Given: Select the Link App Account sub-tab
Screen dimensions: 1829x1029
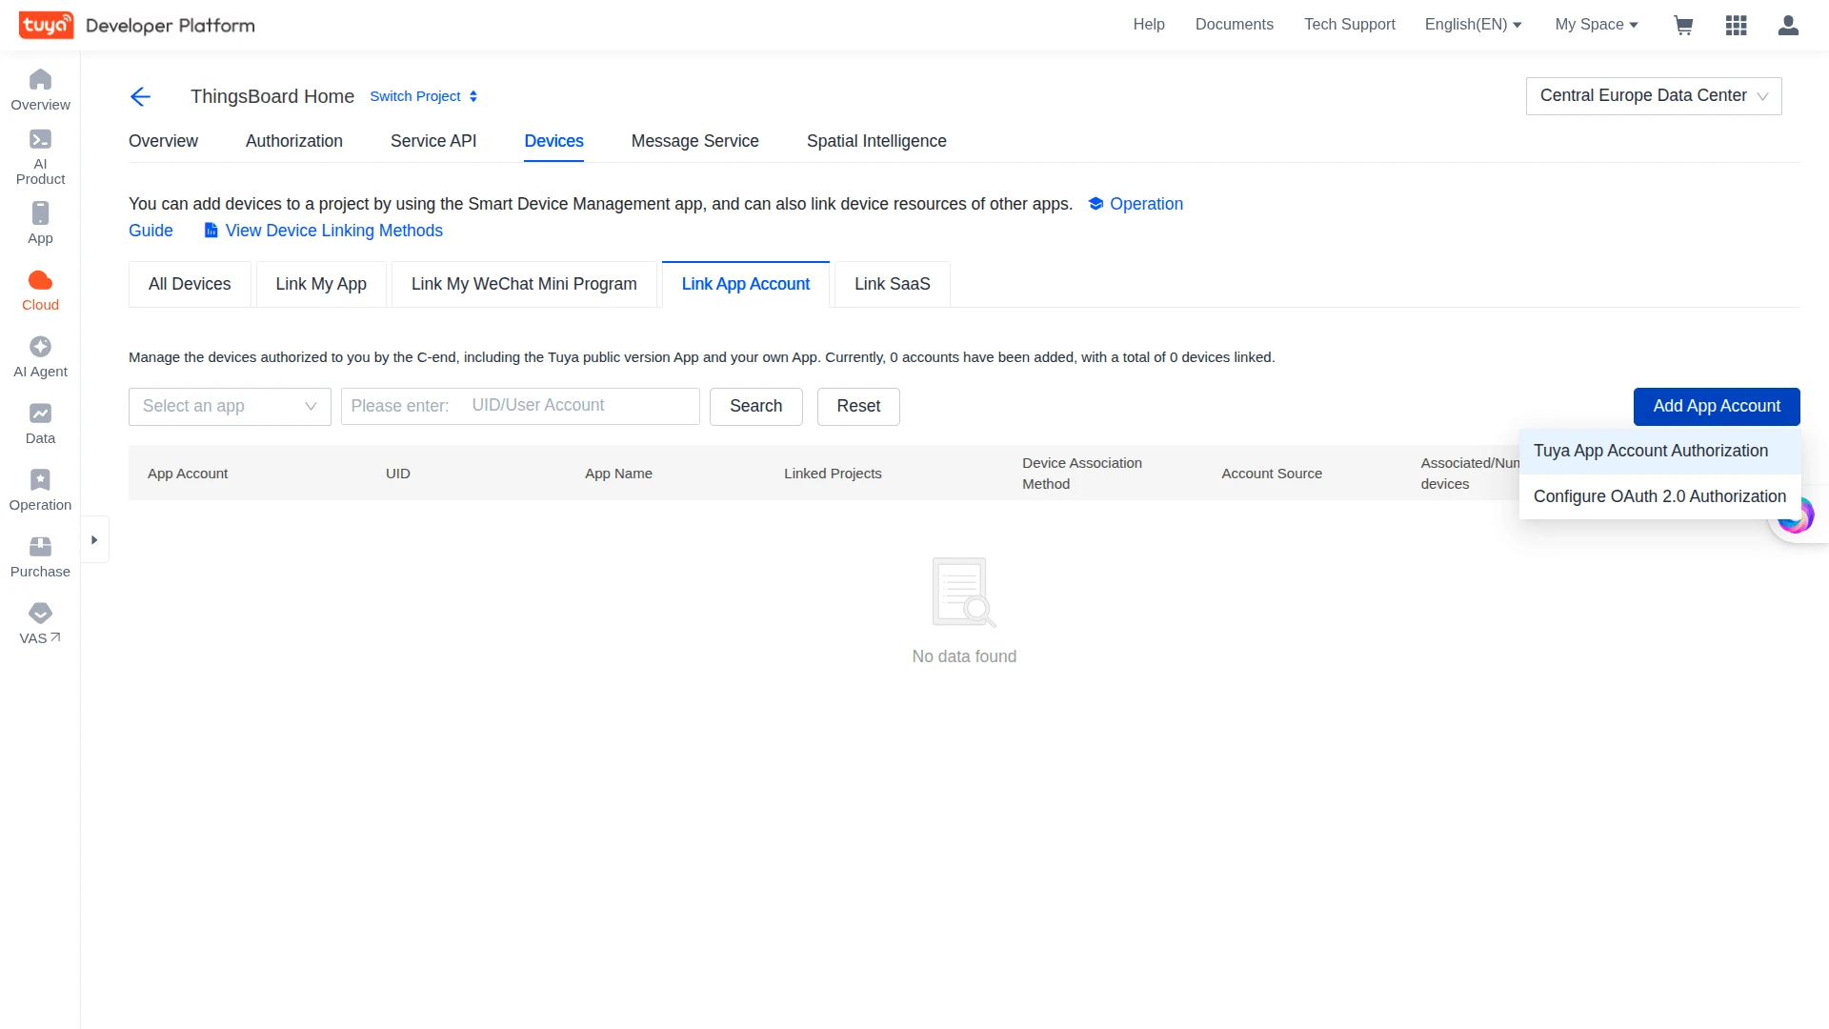Looking at the screenshot, I should click(746, 284).
